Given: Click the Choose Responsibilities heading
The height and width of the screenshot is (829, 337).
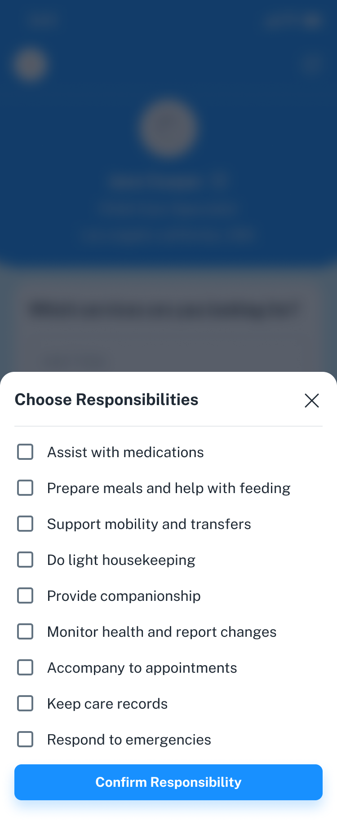Looking at the screenshot, I should coord(106,400).
